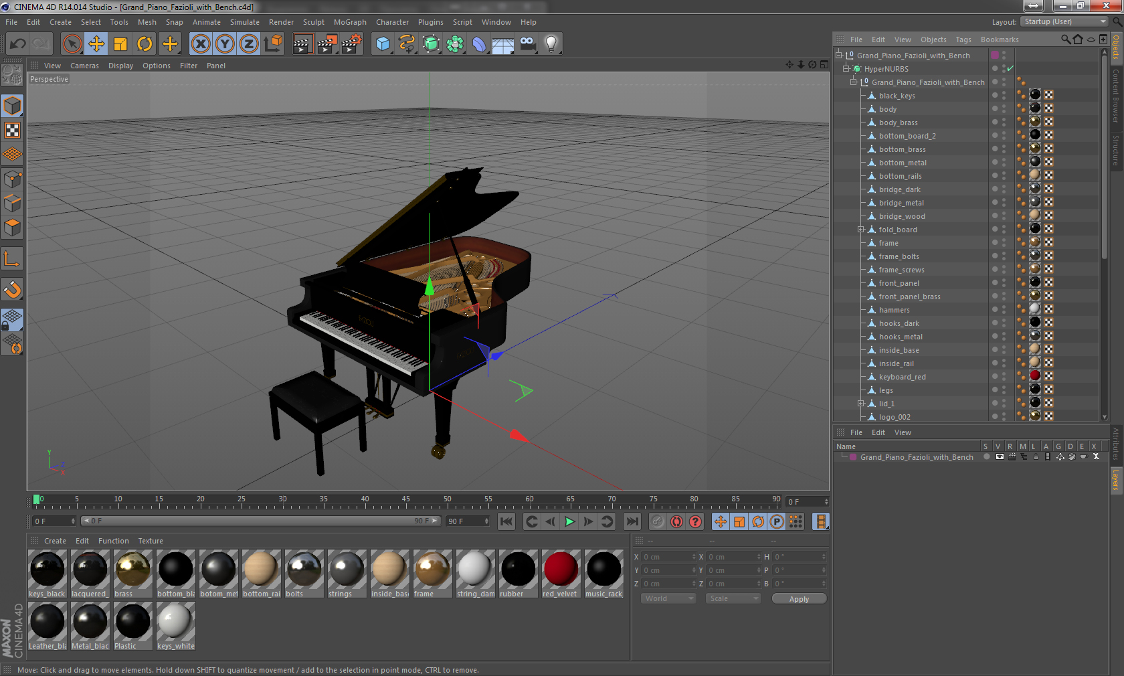
Task: Toggle layer solo for Grand_Piano_Fazioli_with_Bench
Action: click(987, 457)
